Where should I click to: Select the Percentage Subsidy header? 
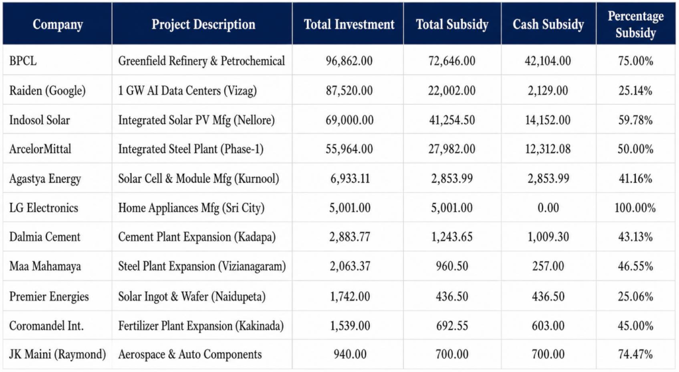635,25
